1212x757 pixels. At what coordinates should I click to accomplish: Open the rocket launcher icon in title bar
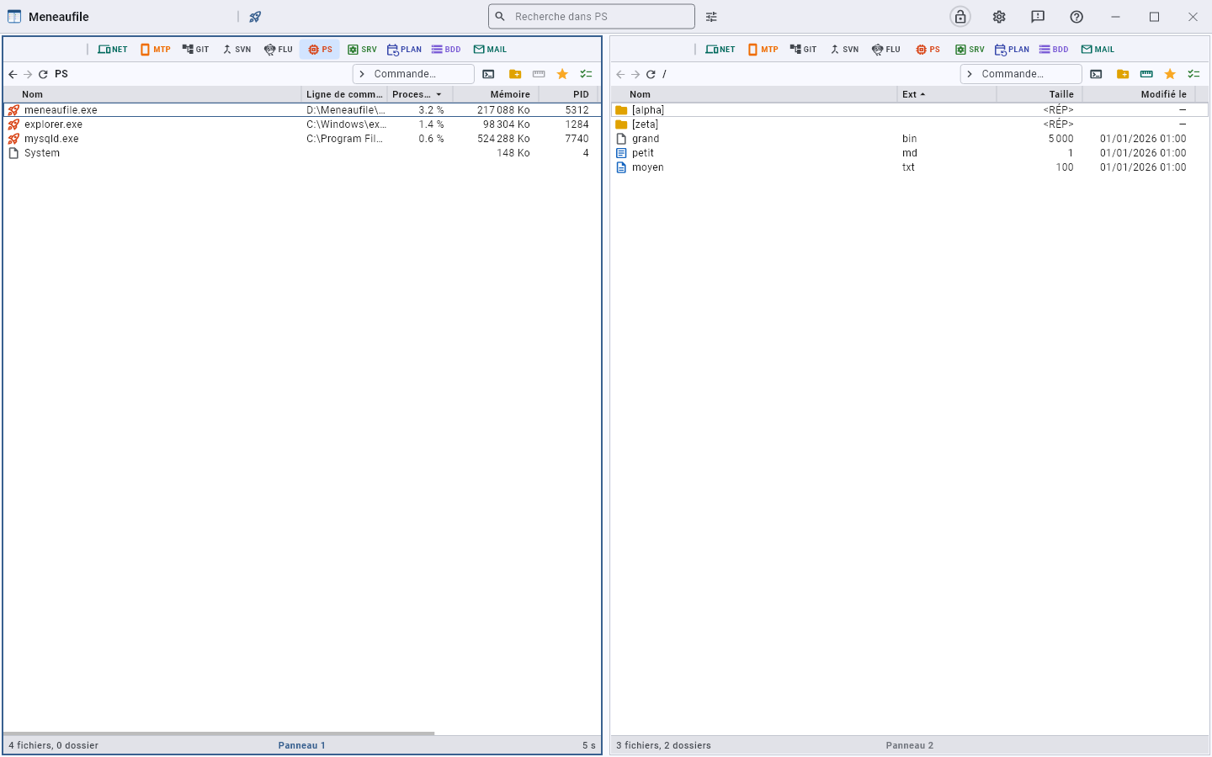[255, 17]
